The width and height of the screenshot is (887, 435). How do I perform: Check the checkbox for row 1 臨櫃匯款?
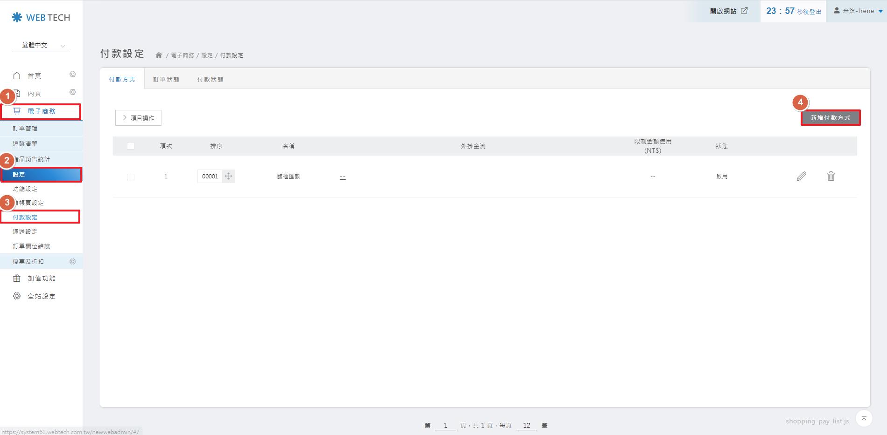tap(131, 177)
